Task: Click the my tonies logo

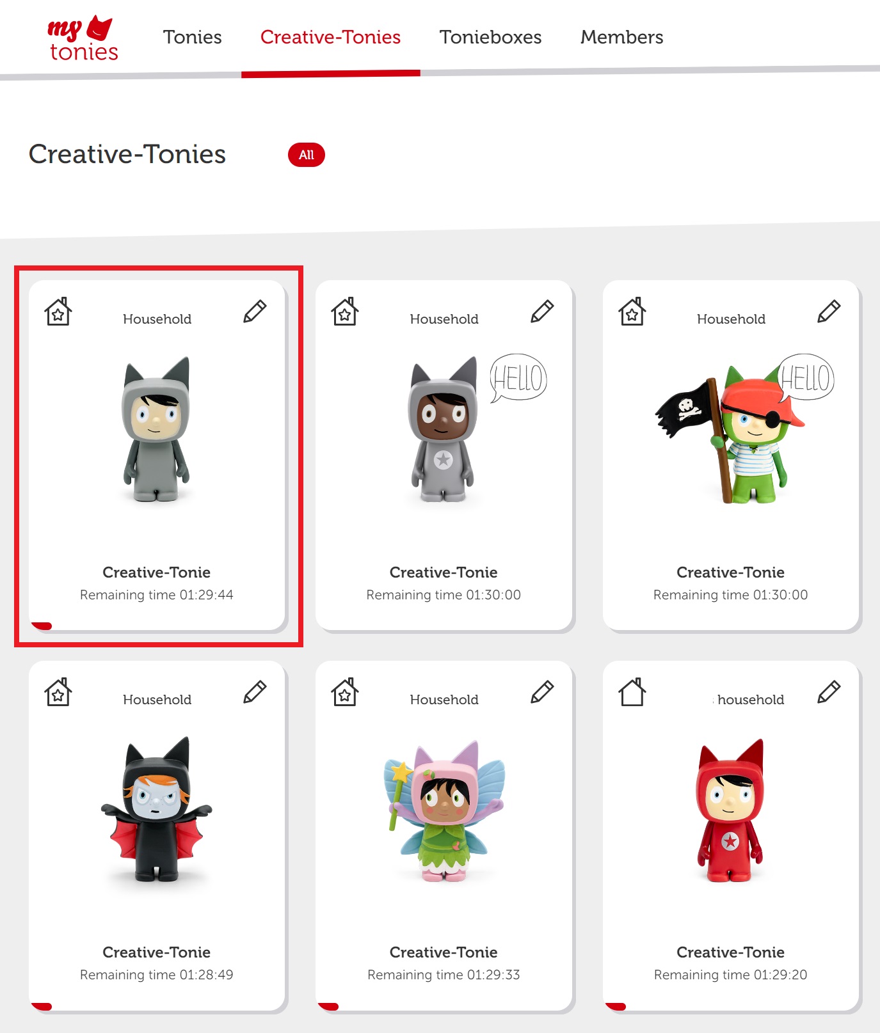Action: pos(83,38)
